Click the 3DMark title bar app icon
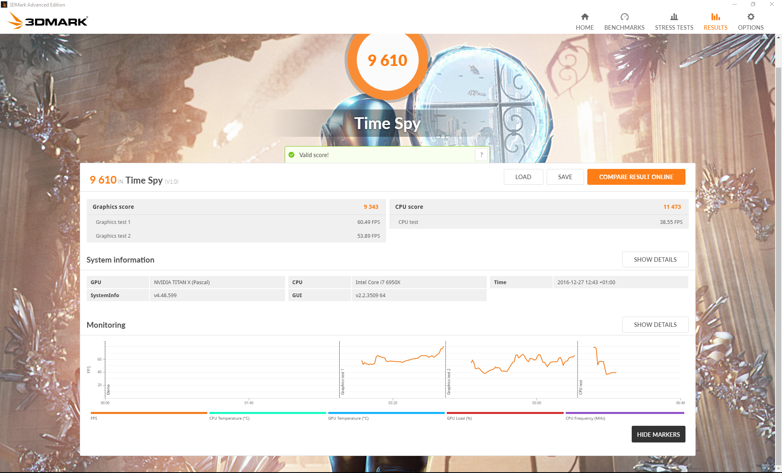This screenshot has height=473, width=782. pyautogui.click(x=4, y=4)
